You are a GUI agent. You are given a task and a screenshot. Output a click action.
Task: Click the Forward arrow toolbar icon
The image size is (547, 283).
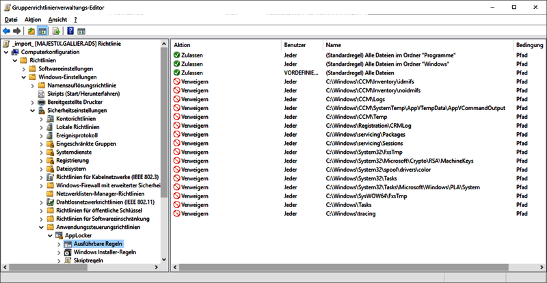[x=16, y=31]
